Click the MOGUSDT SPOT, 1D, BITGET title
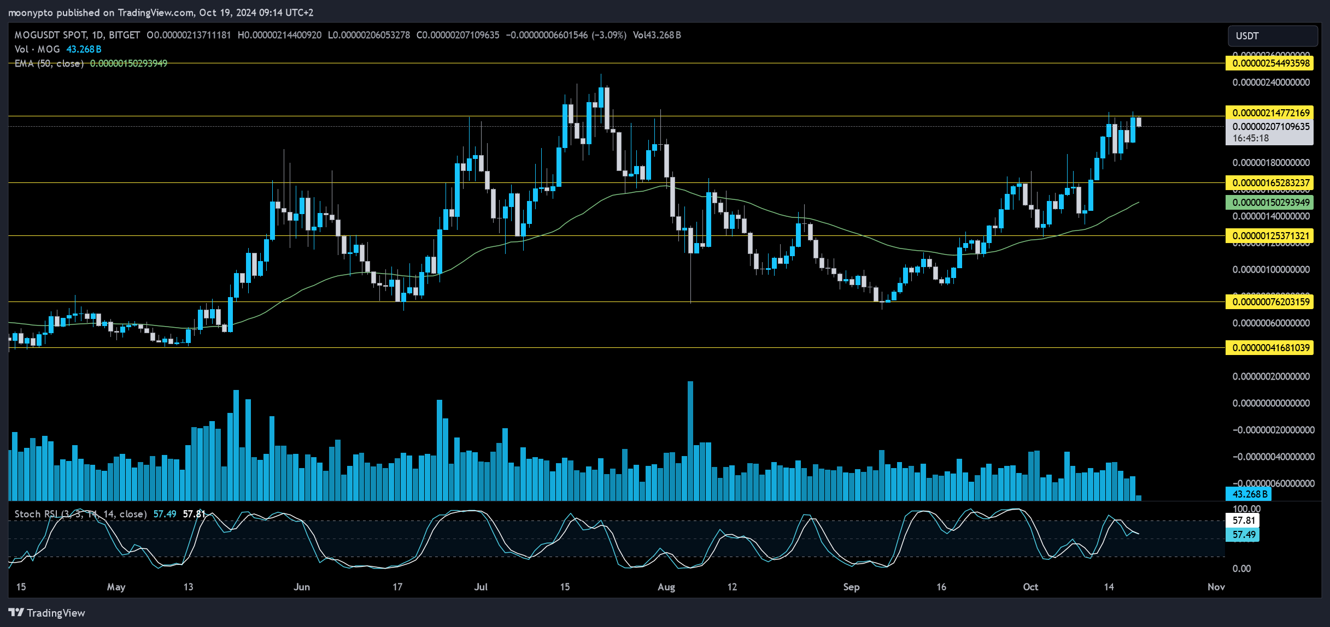The height and width of the screenshot is (627, 1330). click(77, 35)
